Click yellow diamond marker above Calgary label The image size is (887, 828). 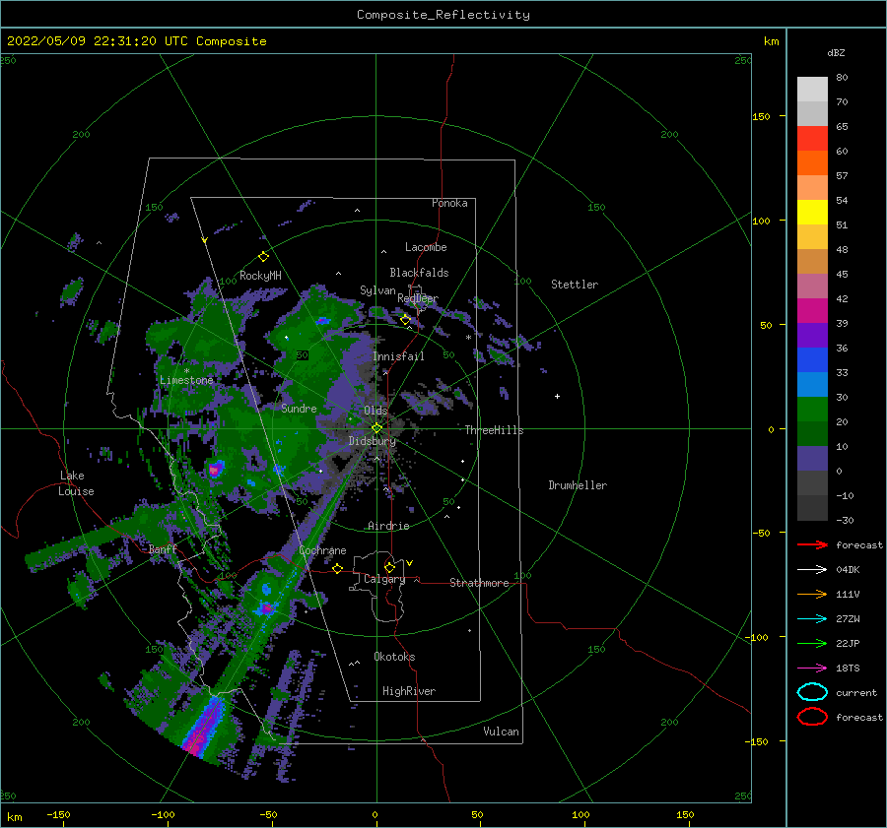point(389,567)
